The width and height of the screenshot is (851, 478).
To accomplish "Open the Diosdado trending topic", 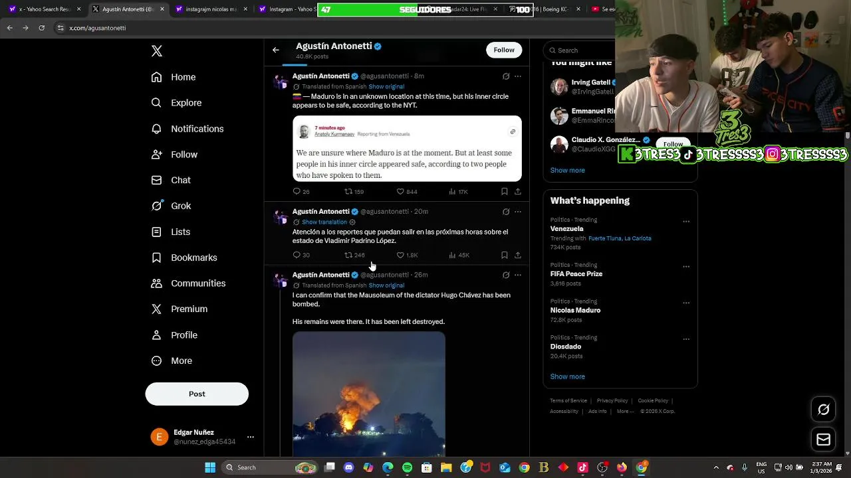I will click(x=566, y=347).
